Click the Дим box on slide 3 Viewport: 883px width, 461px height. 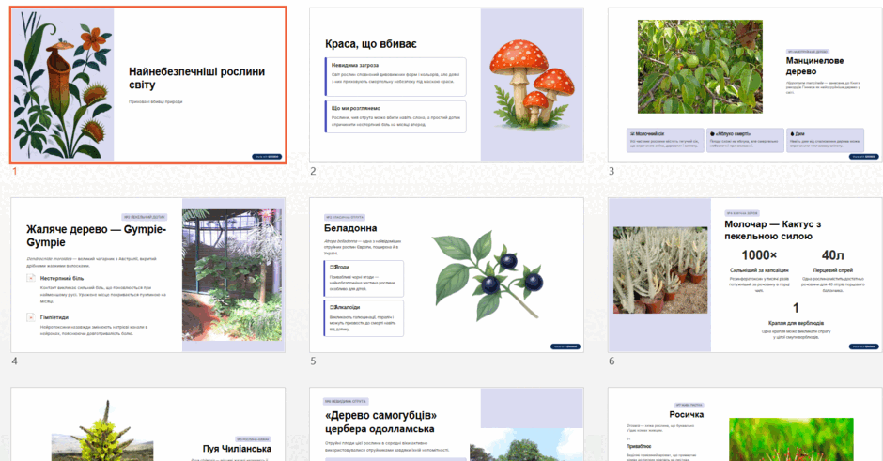[x=825, y=140]
